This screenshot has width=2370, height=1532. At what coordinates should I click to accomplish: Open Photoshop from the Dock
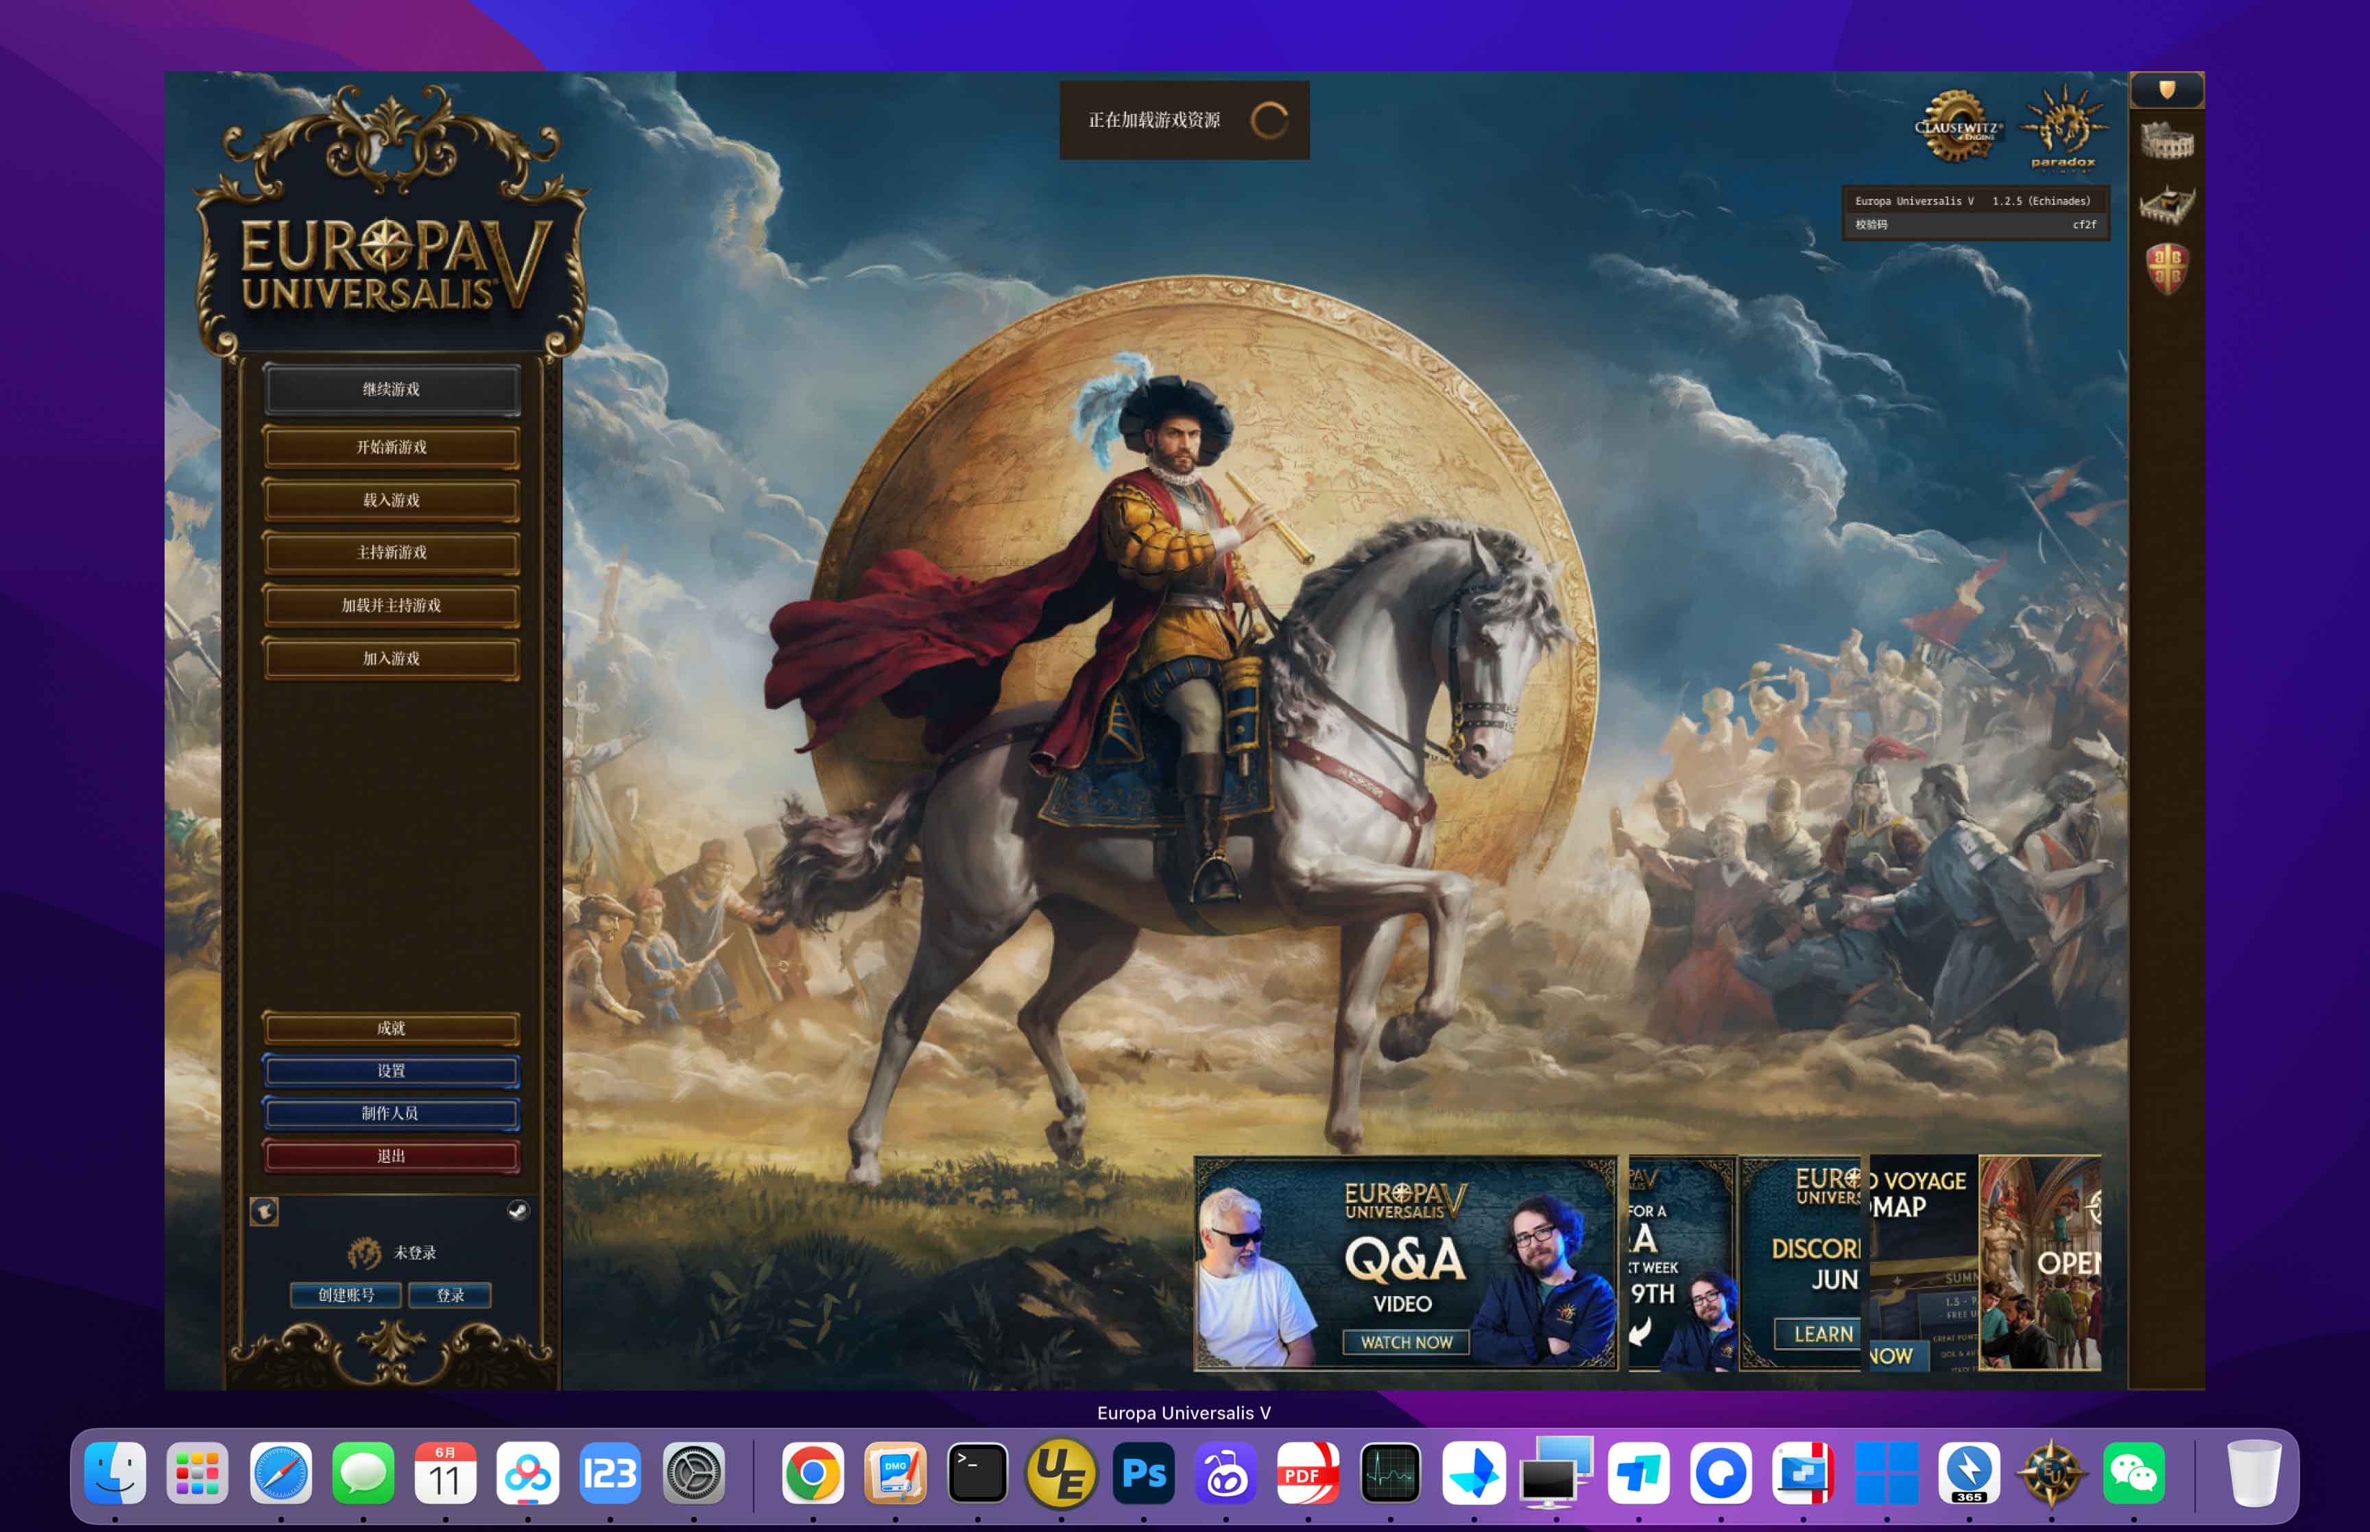click(x=1144, y=1472)
